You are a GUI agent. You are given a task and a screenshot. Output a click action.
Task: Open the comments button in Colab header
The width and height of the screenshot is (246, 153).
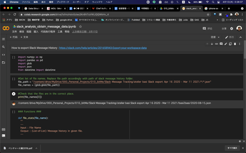tap(207, 29)
